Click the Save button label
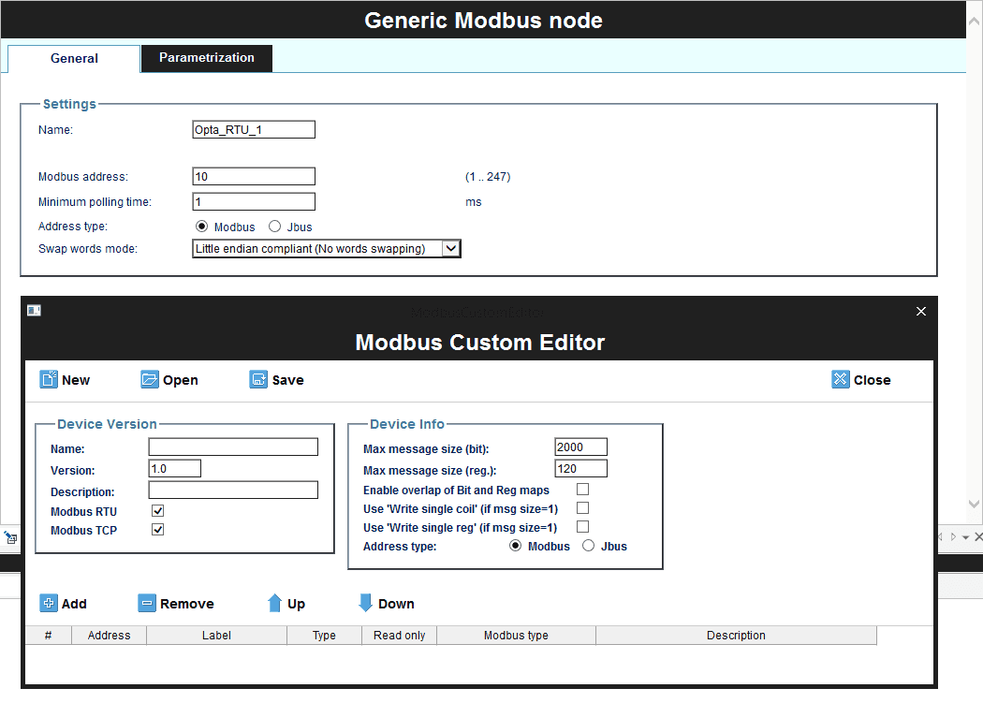Screen dimensions: 983x703 pyautogui.click(x=287, y=379)
